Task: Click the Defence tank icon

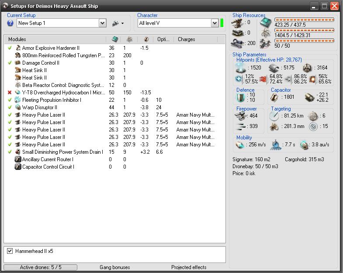Action: (x=240, y=97)
